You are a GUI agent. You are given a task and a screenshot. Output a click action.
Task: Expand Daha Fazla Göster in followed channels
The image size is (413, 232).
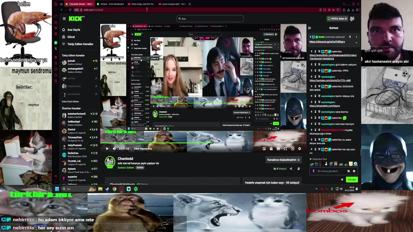tap(70, 101)
